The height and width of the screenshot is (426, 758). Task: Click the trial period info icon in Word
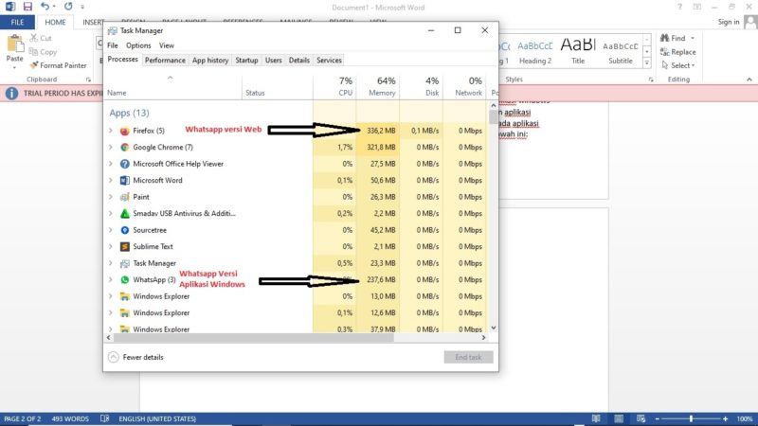(11, 93)
